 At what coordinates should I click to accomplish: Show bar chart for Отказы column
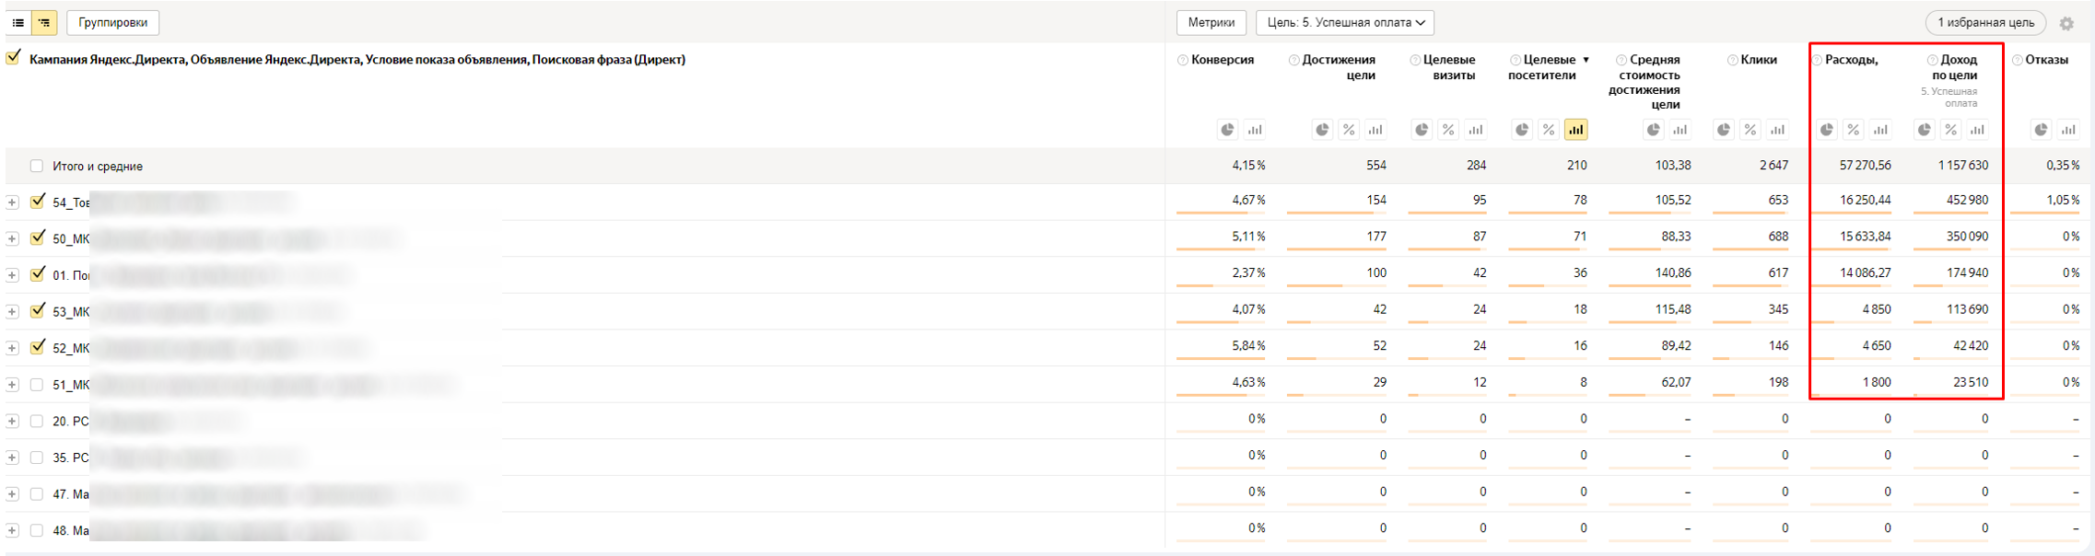(2068, 130)
